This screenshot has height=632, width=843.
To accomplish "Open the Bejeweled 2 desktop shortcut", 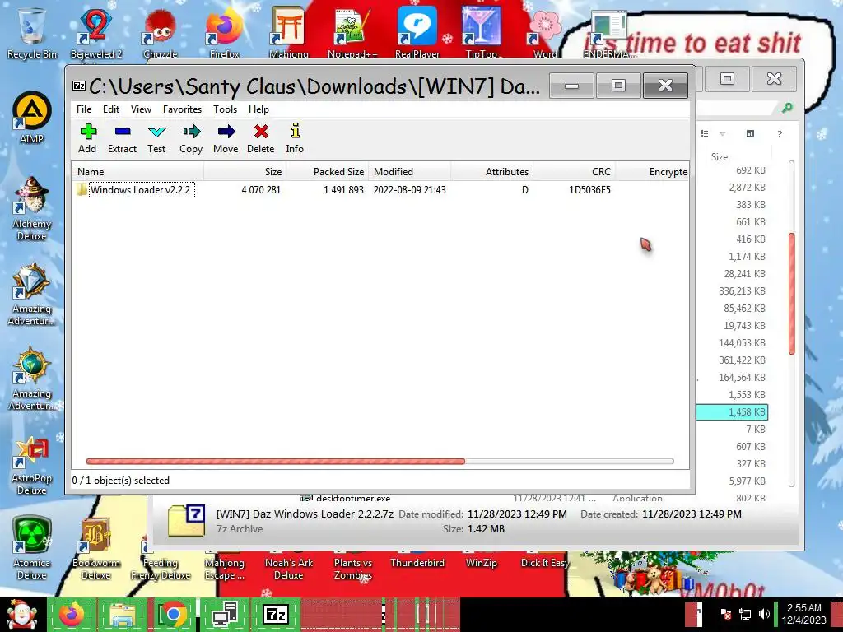I will coord(96,33).
